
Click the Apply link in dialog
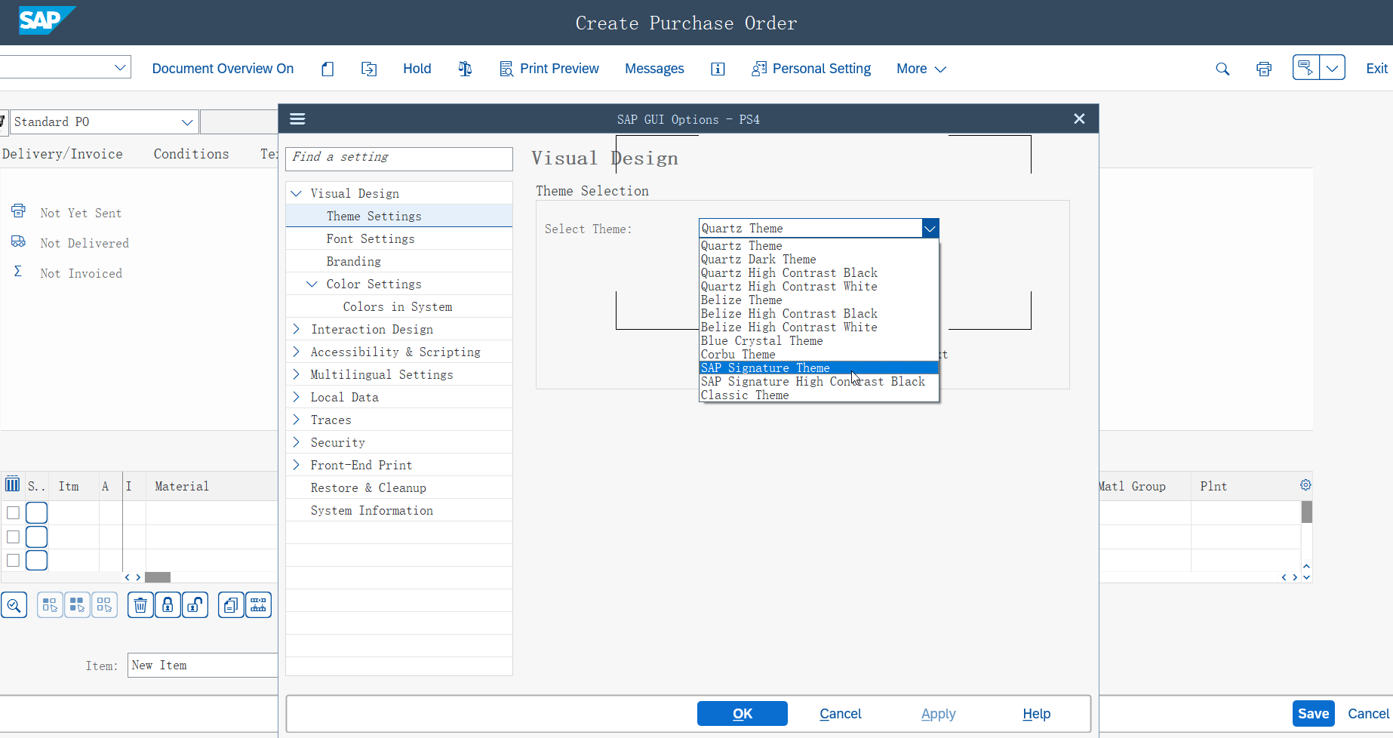coord(938,714)
